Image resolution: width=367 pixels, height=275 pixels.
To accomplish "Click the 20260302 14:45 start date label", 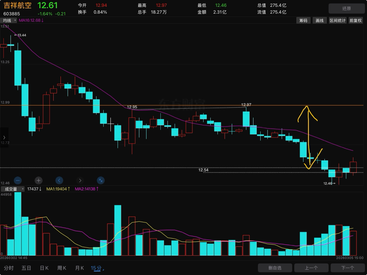I will pos(14,258).
